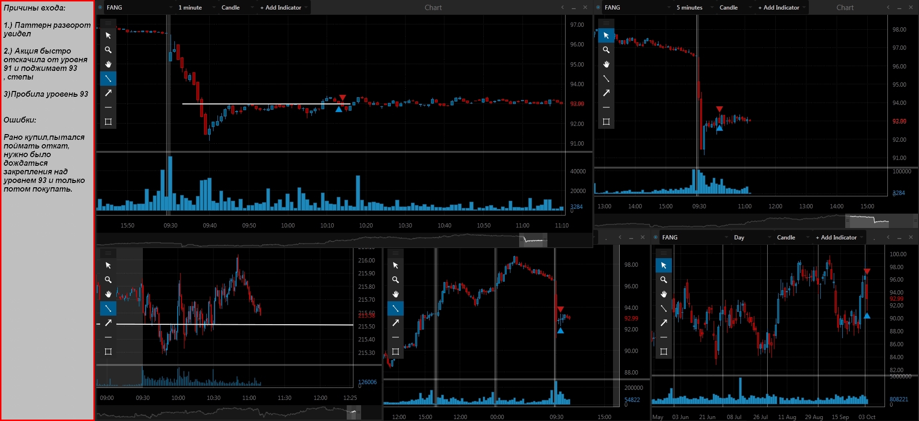Select the hand pan tool in the 1 minute chart
The image size is (919, 421).
tap(108, 64)
